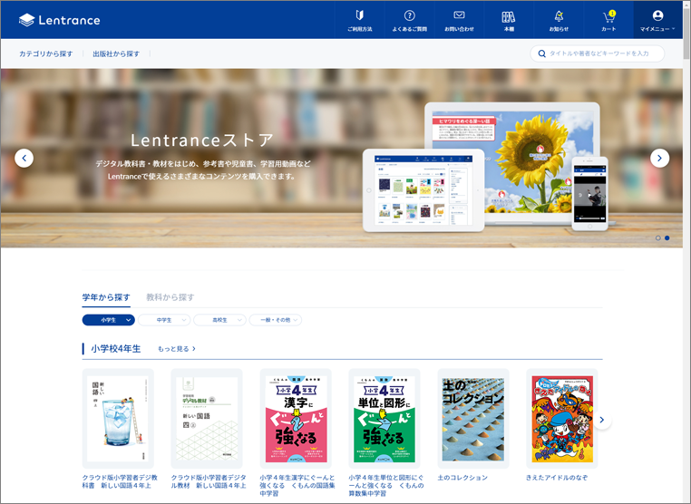The height and width of the screenshot is (504, 691).
Task: Open 出版社から探す menu
Action: coord(116,53)
